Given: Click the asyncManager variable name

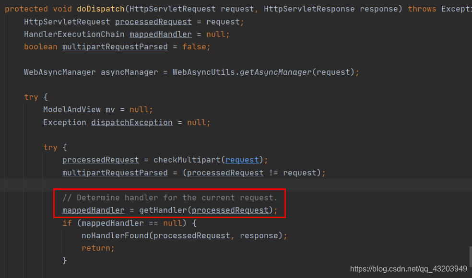Looking at the screenshot, I should [129, 72].
